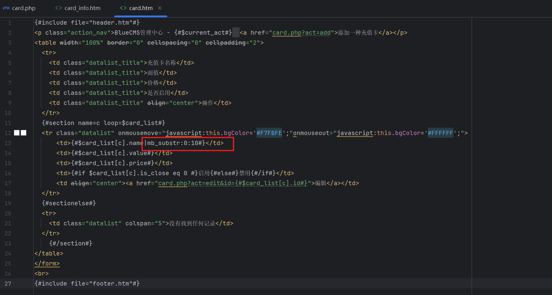Follow the card.php?act=add link reference
The height and width of the screenshot is (295, 552).
(301, 33)
